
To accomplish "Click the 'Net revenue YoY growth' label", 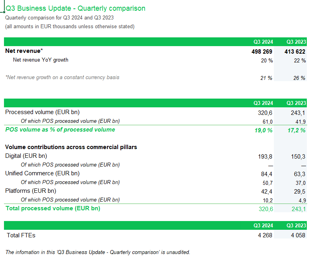I will coord(41,60).
